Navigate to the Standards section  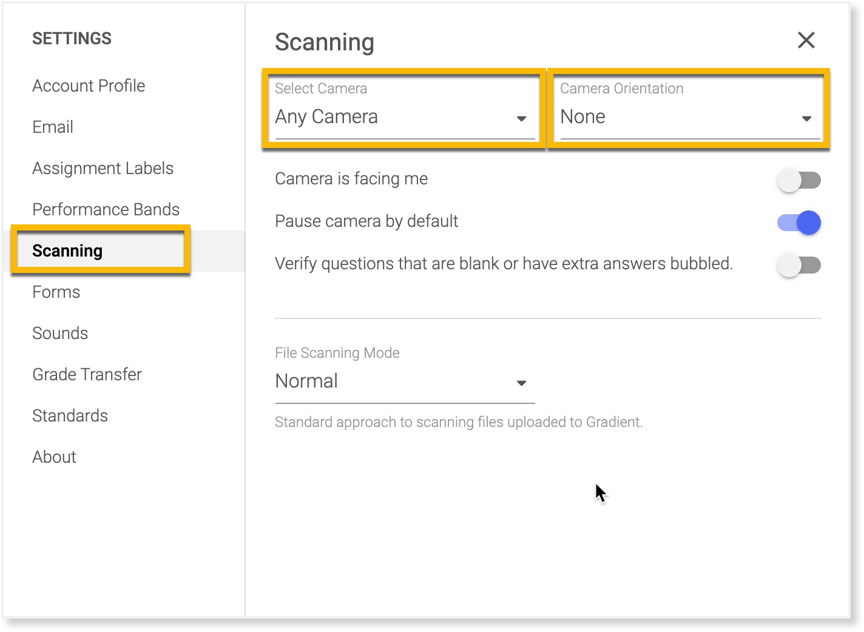coord(70,415)
